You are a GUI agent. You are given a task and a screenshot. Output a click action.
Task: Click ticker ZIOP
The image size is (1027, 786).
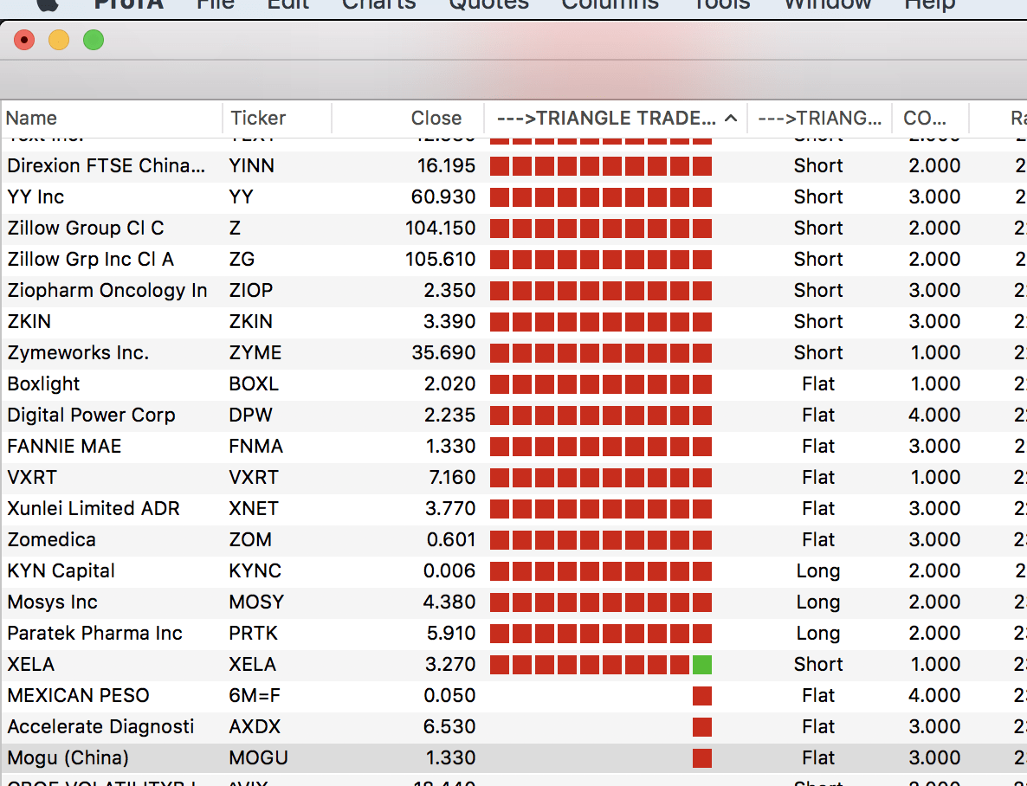tap(251, 290)
